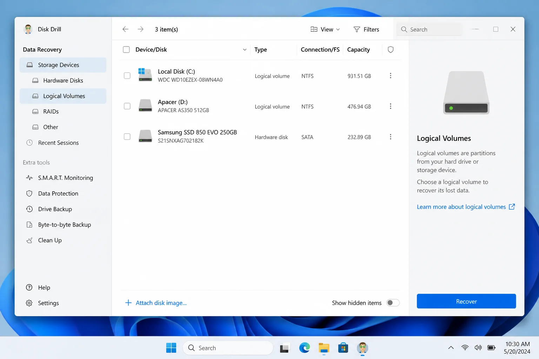Open Recent Sessions
539x359 pixels.
click(63, 143)
